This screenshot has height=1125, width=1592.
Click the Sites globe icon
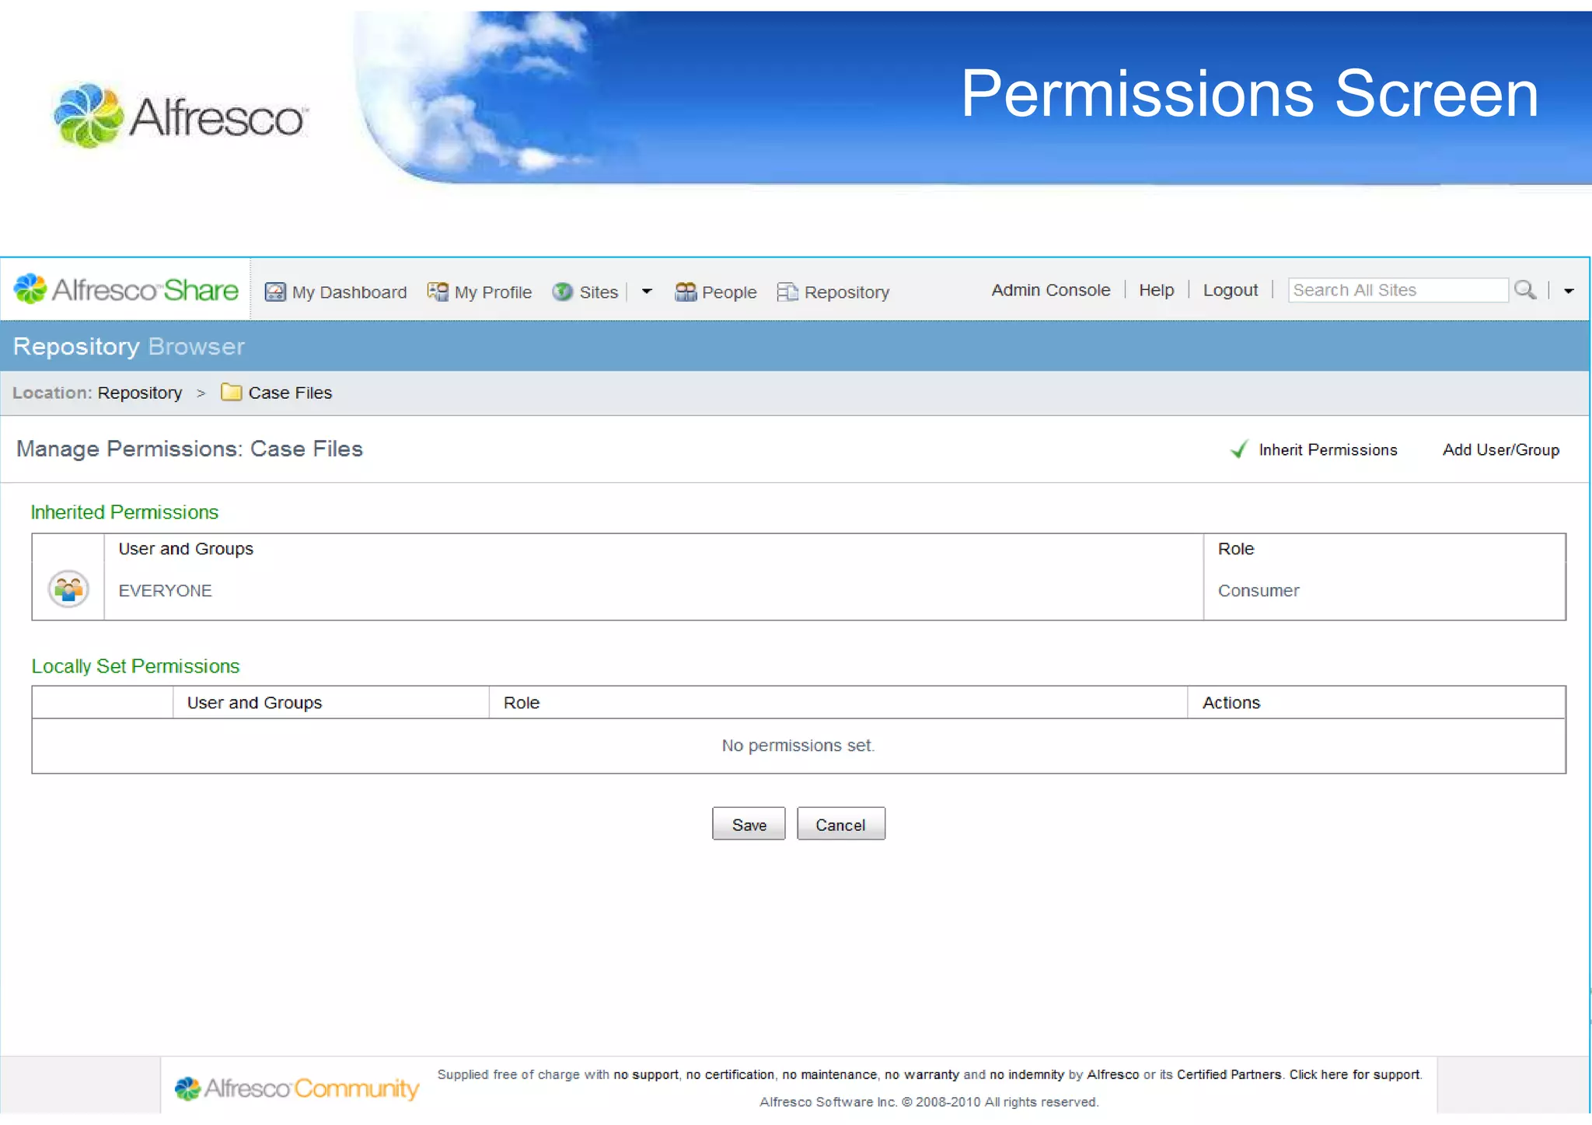[562, 292]
